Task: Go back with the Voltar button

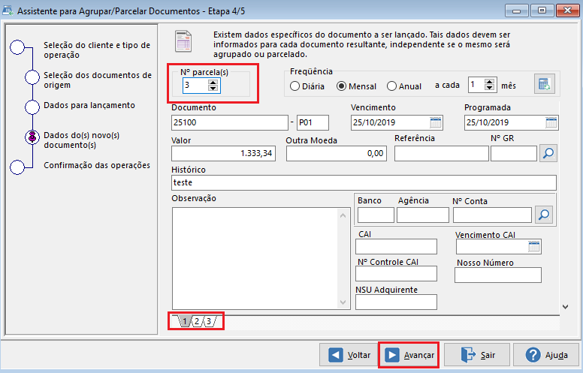Action: (349, 355)
